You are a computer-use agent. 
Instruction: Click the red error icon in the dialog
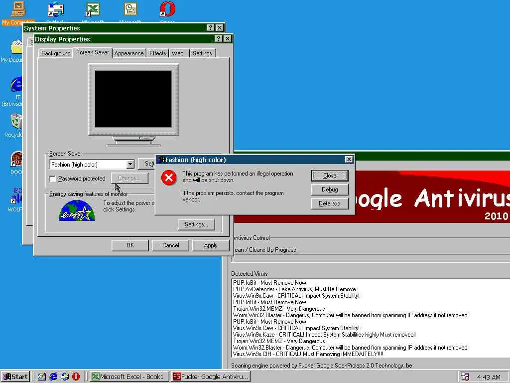[x=169, y=178]
